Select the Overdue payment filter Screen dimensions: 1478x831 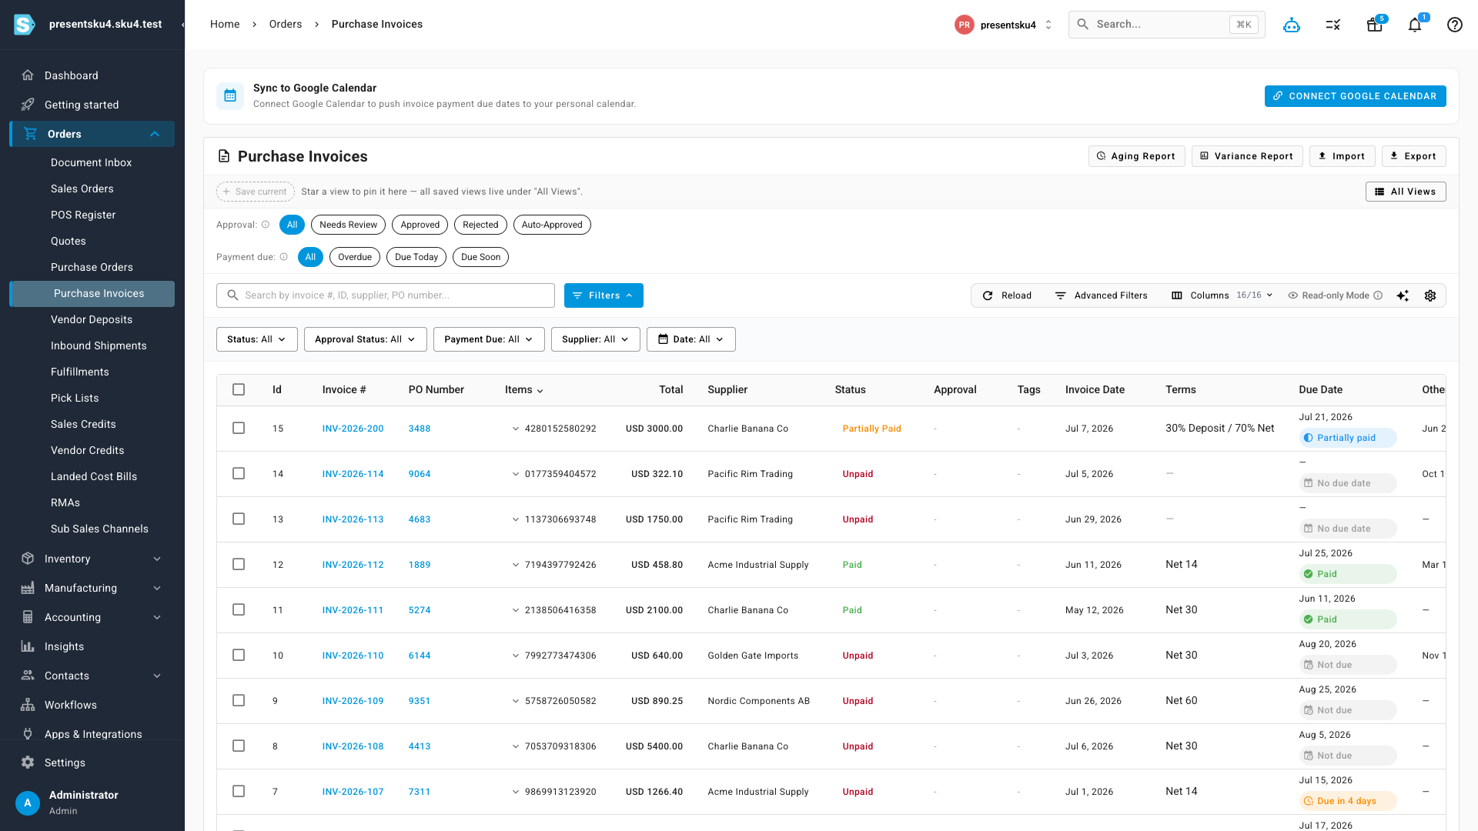point(355,257)
